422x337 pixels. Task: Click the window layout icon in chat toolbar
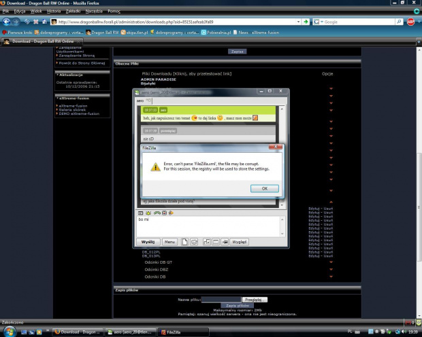point(216,242)
